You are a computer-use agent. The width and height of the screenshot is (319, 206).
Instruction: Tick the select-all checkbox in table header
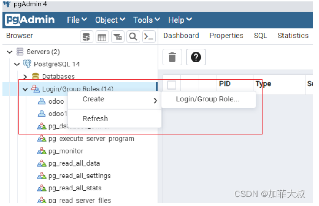[x=172, y=85]
